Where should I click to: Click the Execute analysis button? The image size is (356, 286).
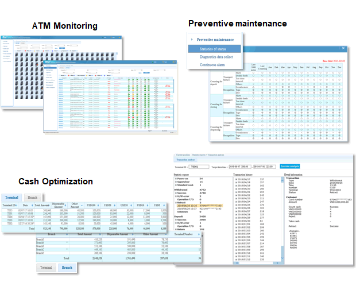tap(290, 167)
